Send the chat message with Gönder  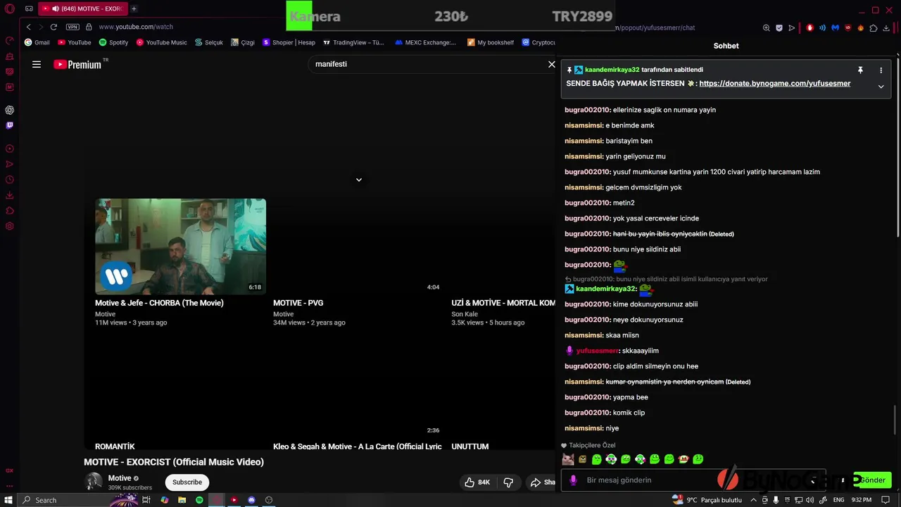[x=872, y=480]
